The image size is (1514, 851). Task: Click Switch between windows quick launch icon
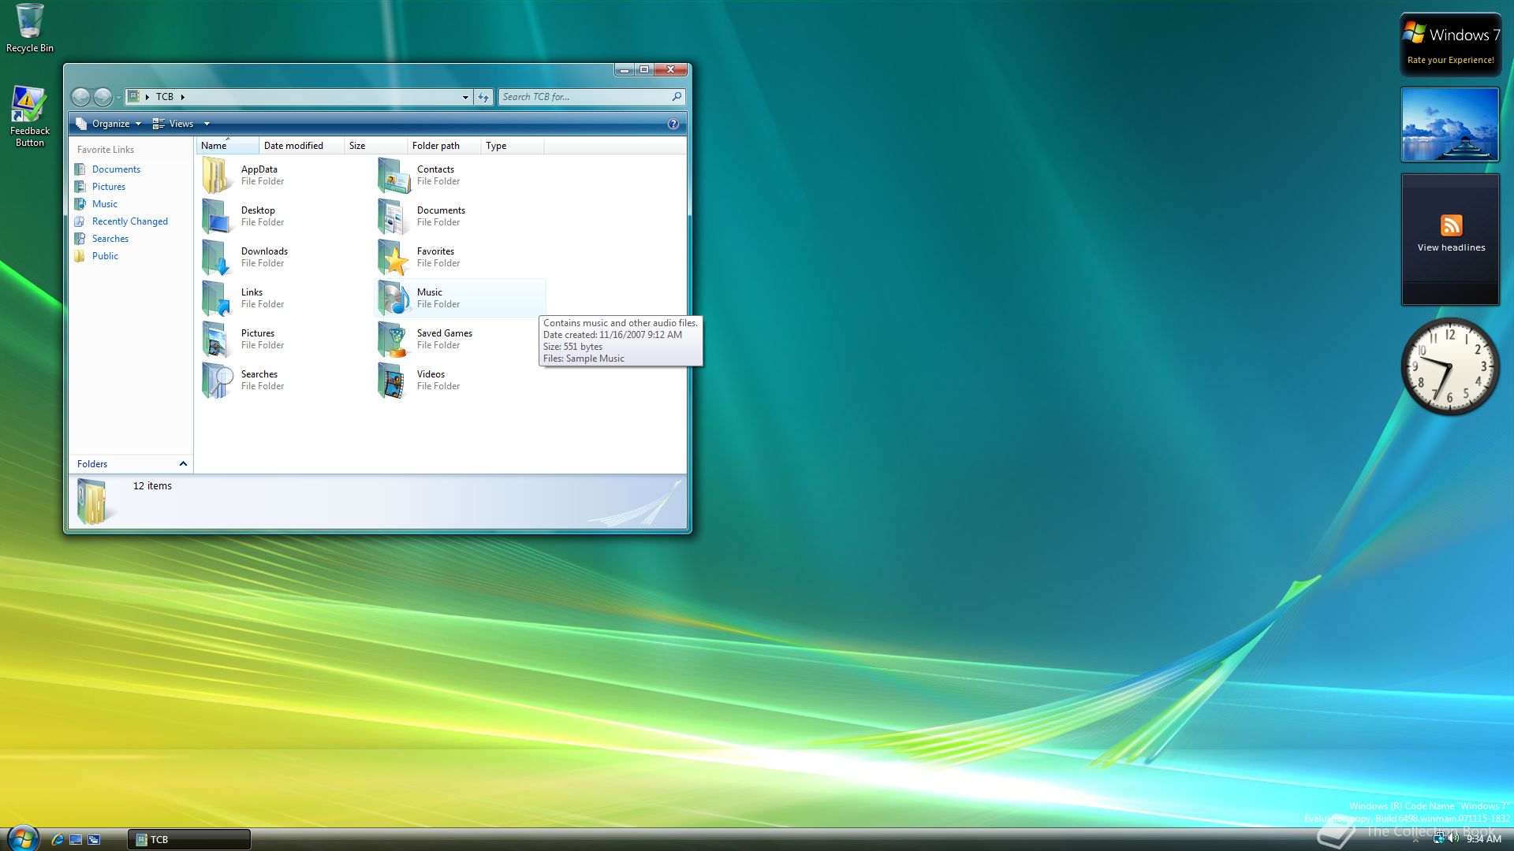pos(94,839)
